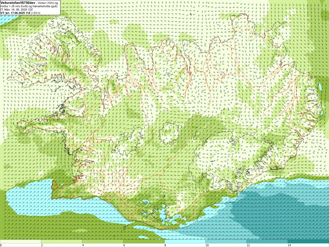
Task: Select the 4–6 m/s green legend swatch
Action: [x=103, y=242]
